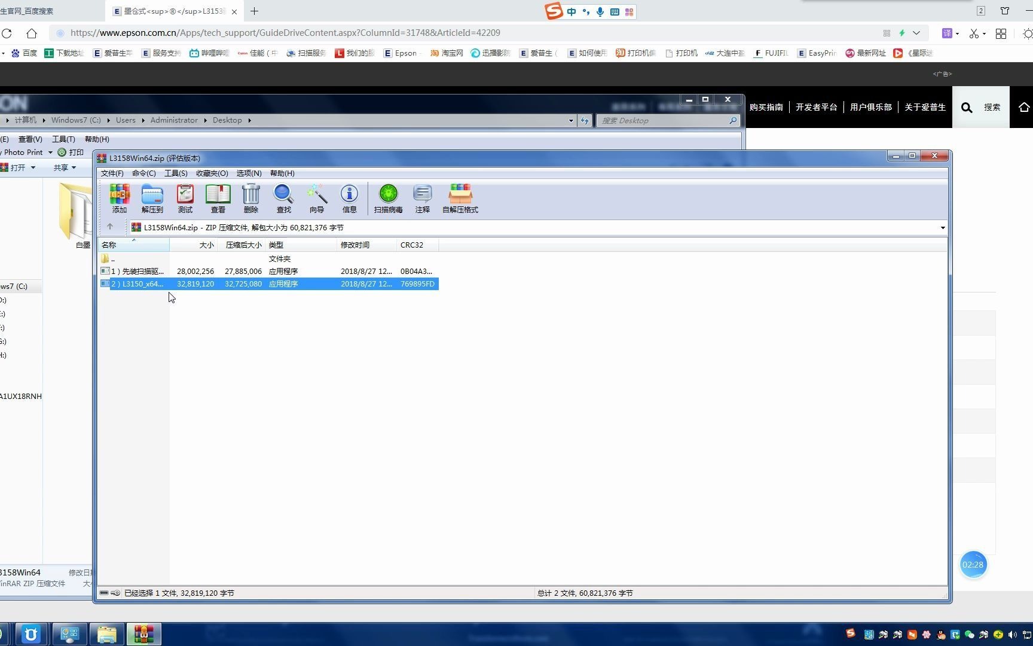1033x646 pixels.
Task: Open the Commands (命令) menu in WinRAR
Action: (144, 173)
